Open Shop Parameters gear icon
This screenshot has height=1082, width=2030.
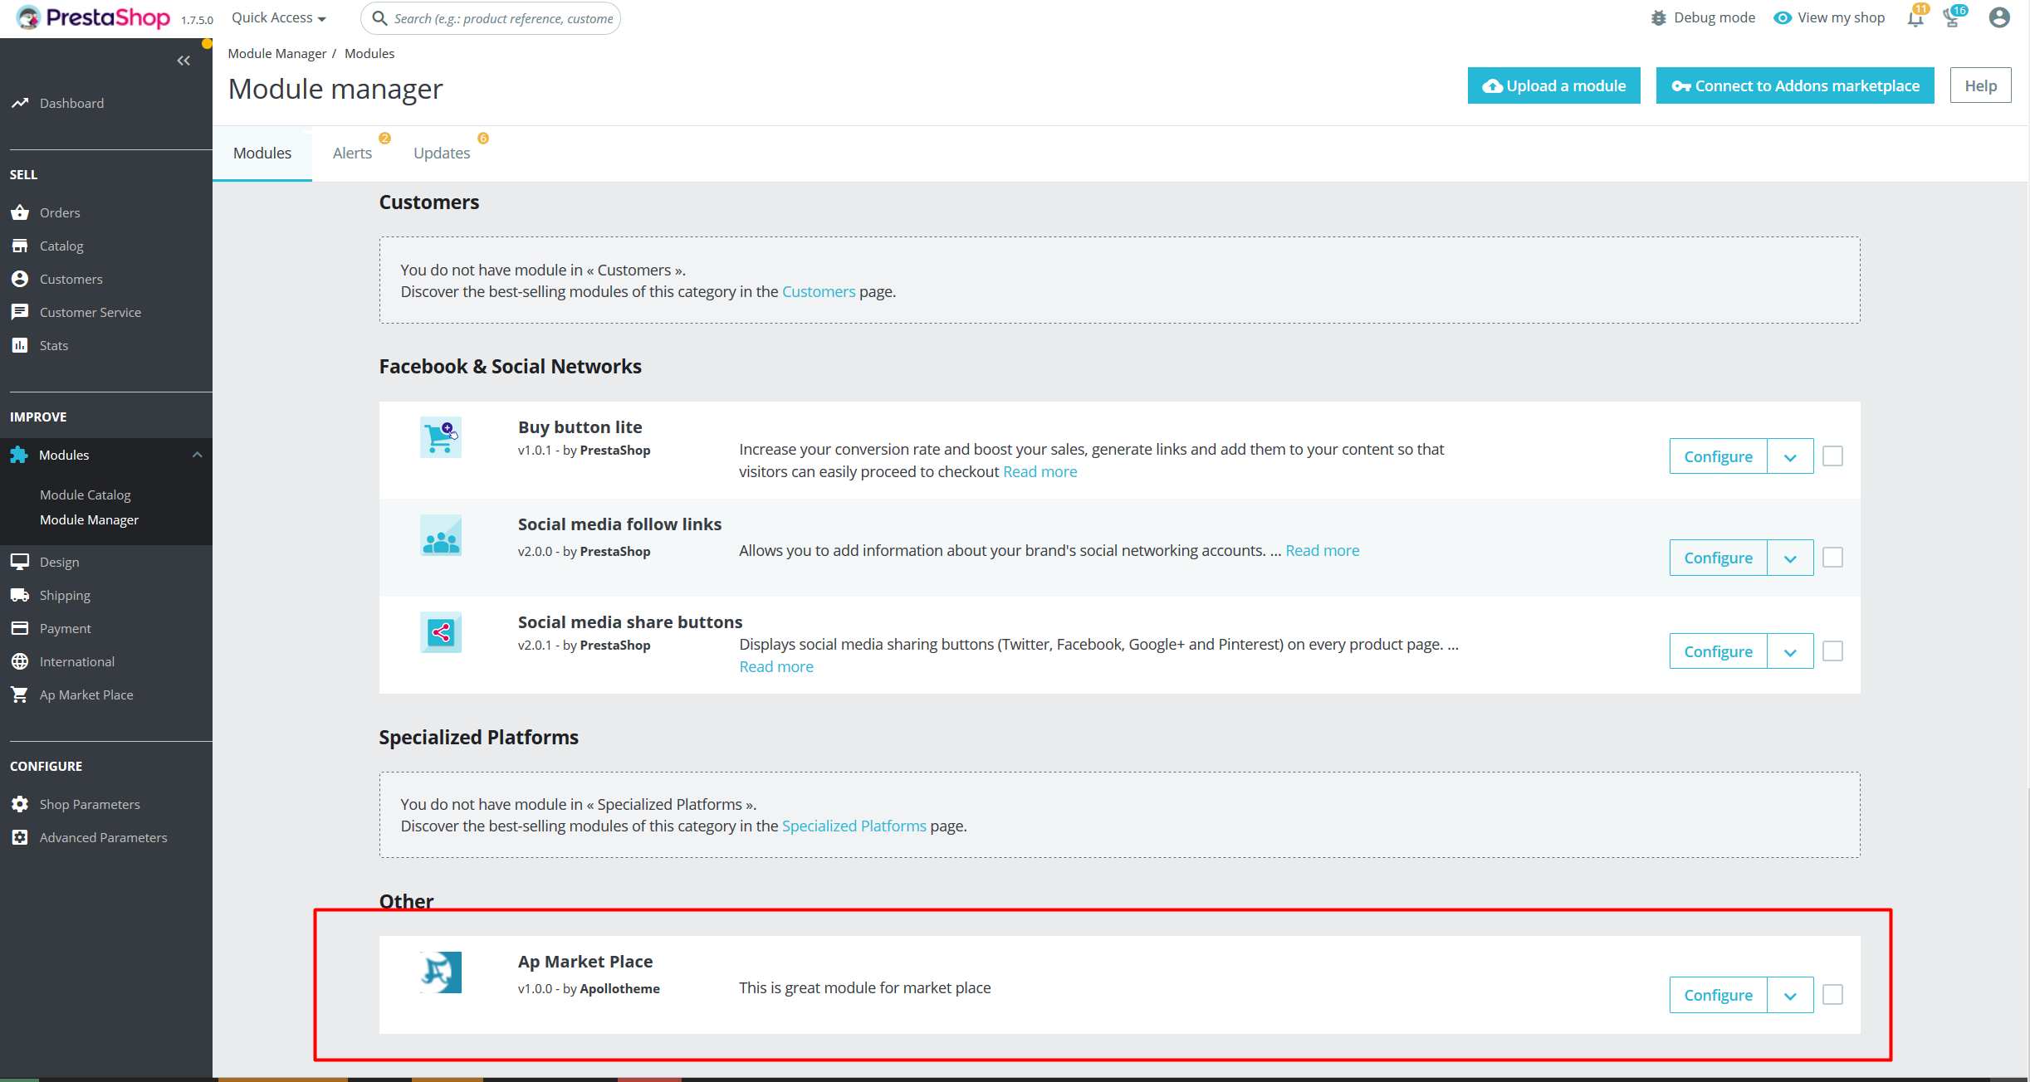(20, 804)
